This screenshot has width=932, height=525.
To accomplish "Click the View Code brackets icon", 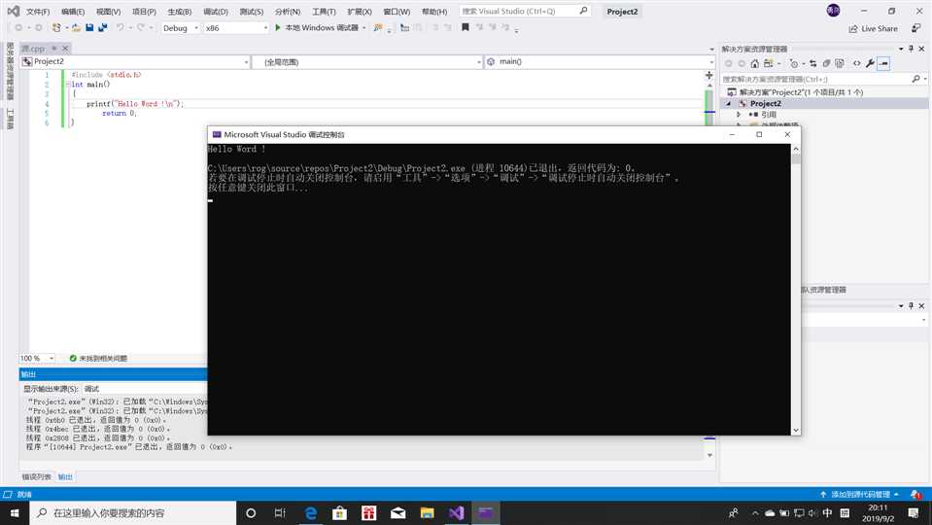I will pos(856,63).
